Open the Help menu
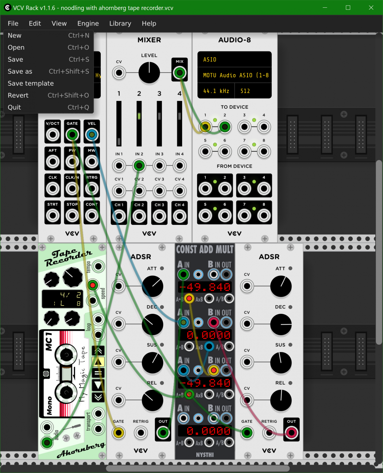The image size is (383, 473). [x=149, y=23]
